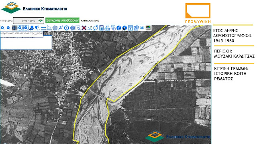Clear drawings with the red X icon
Image resolution: width=257 pixels, height=144 pixels.
84,28
